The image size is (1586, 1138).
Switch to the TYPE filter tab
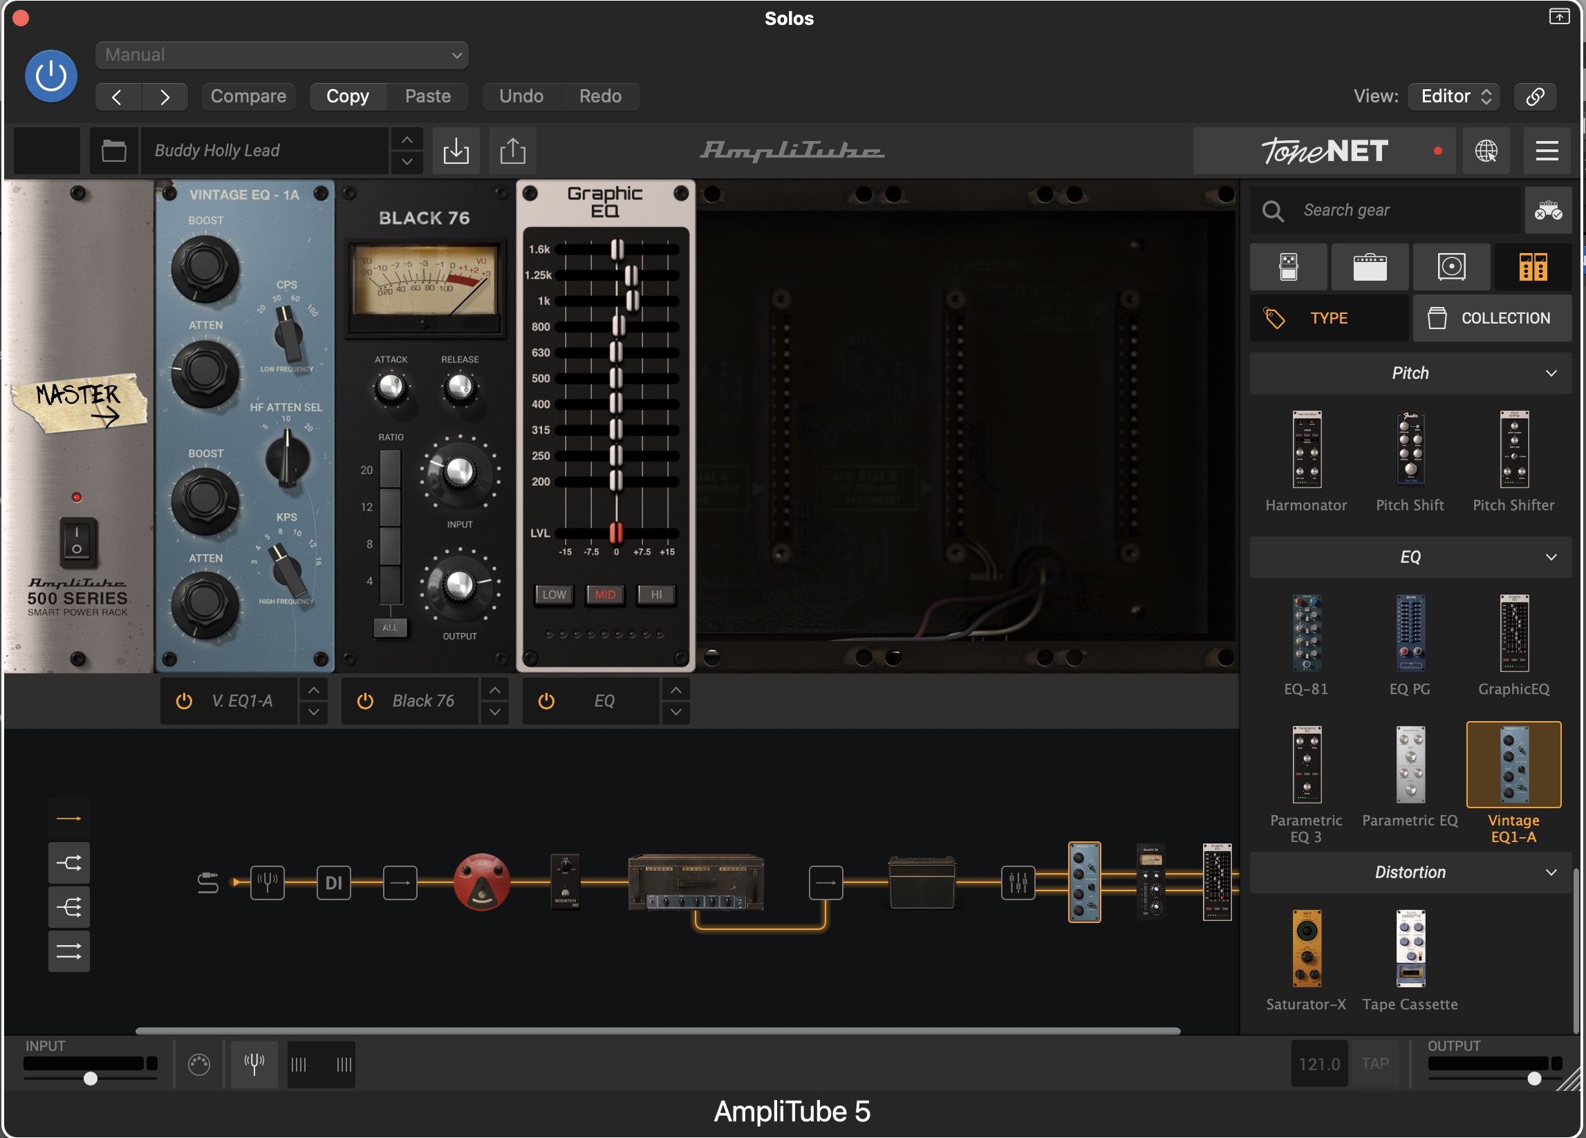tap(1329, 318)
